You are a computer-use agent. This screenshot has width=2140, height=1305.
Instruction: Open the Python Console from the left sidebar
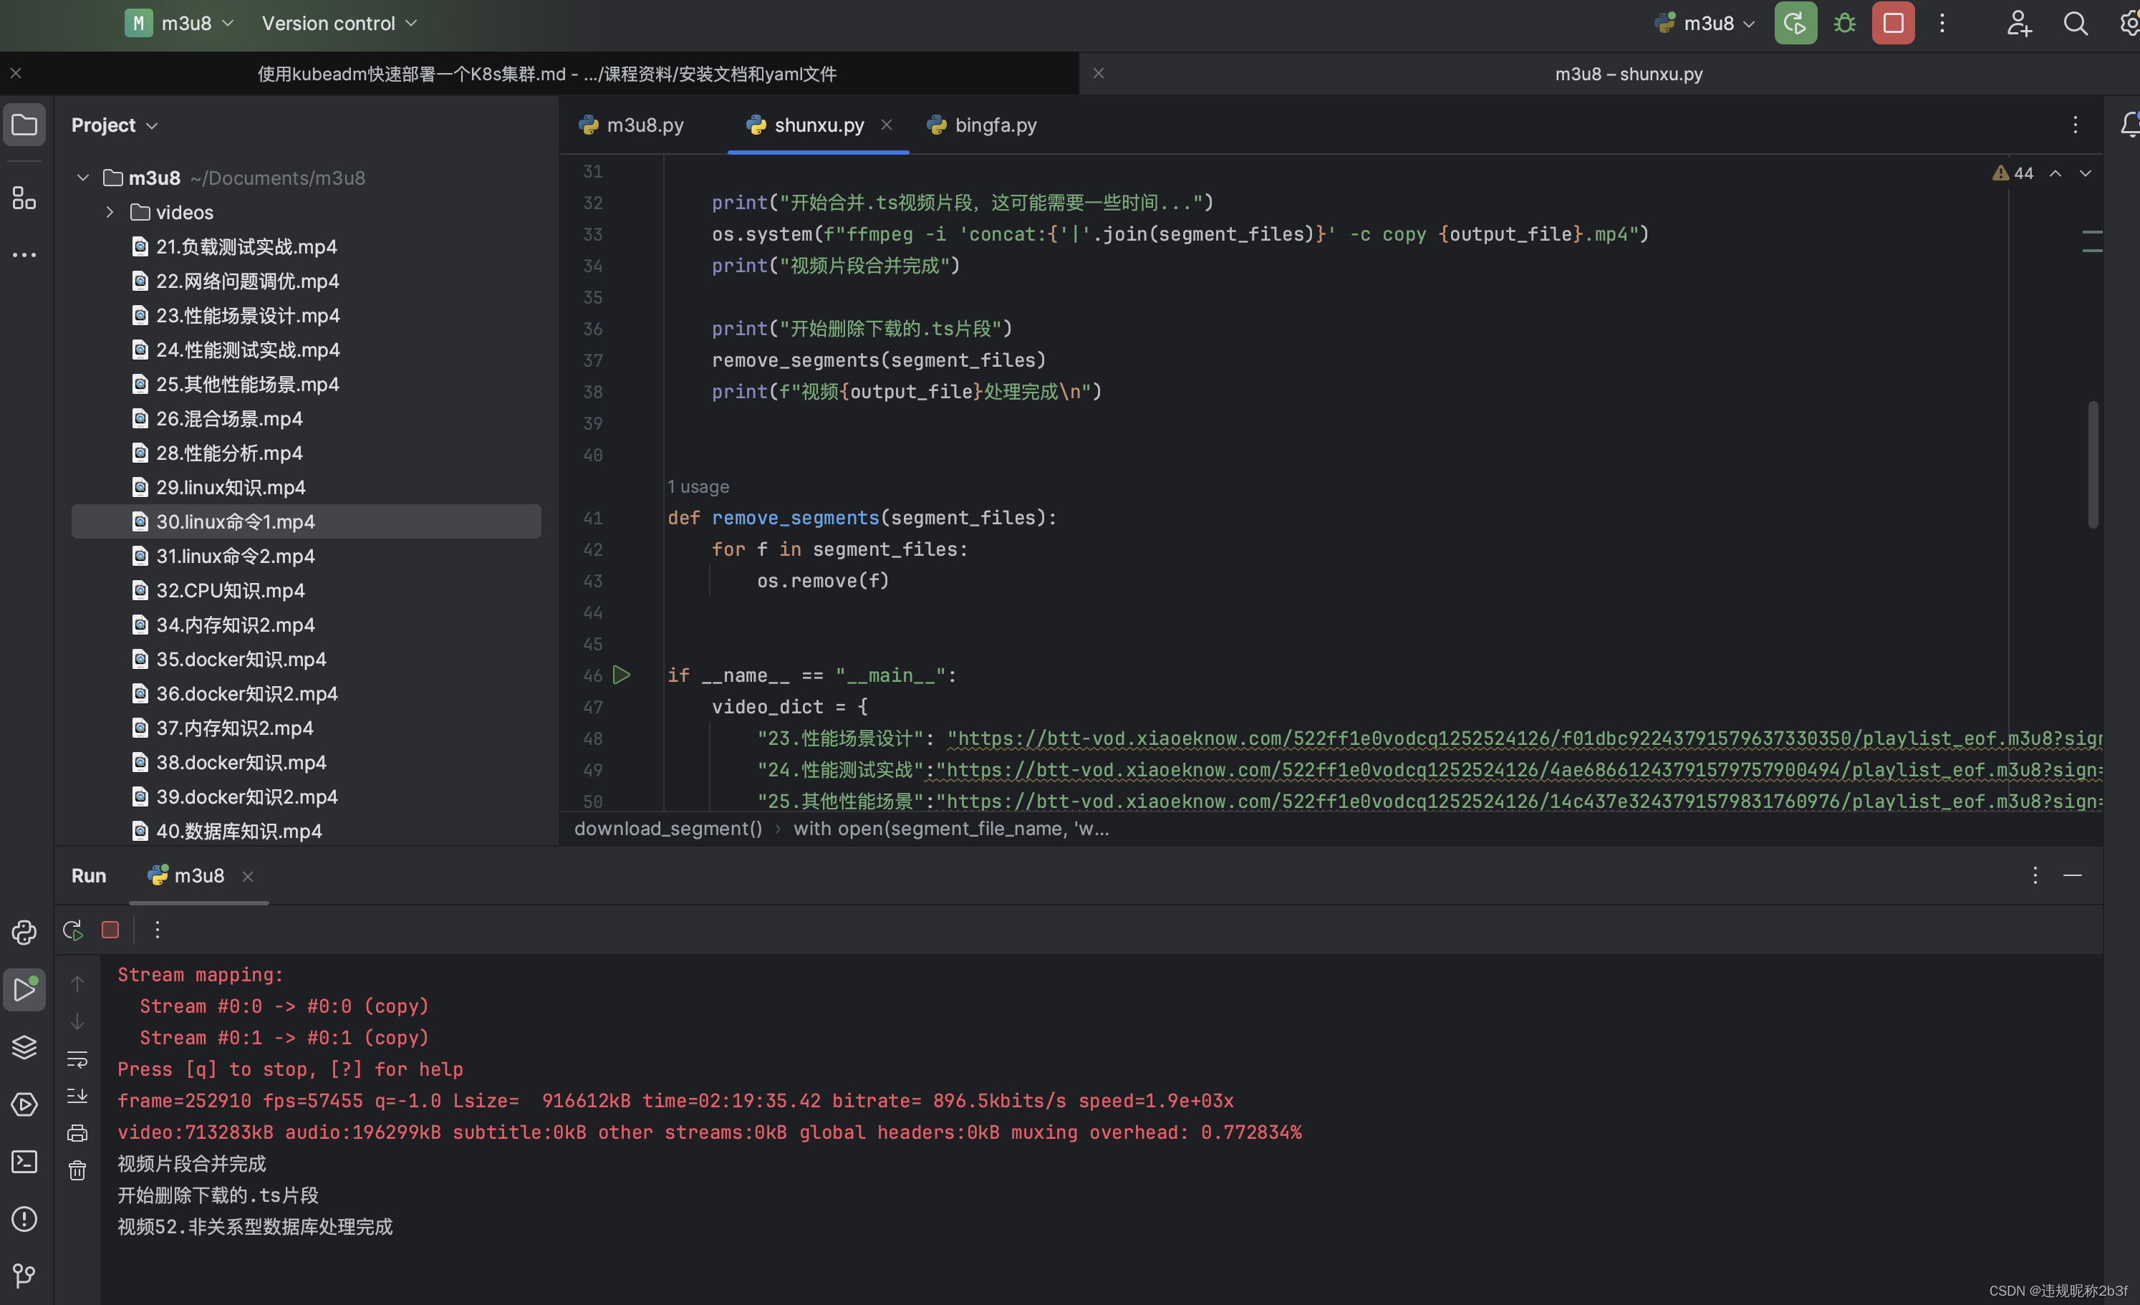(x=24, y=931)
